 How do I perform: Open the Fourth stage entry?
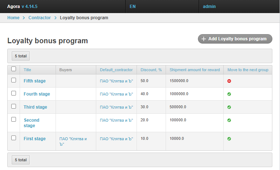[37, 94]
